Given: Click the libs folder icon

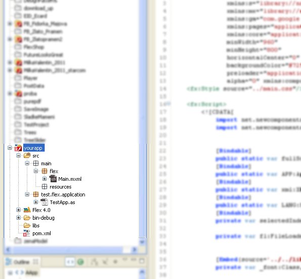Looking at the screenshot, I should [x=27, y=225].
